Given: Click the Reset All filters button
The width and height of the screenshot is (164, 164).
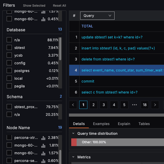Looking at the screenshot, I should point(59,6).
